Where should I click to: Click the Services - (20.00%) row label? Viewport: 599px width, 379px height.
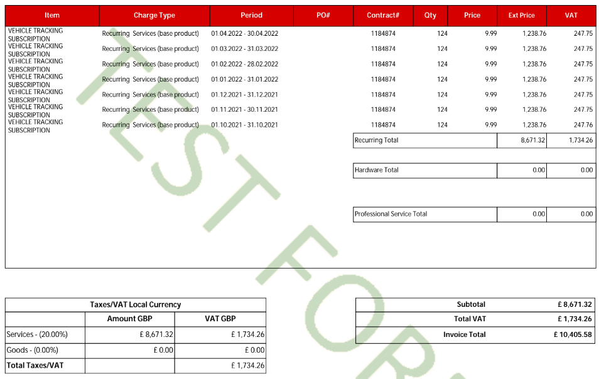(37, 334)
